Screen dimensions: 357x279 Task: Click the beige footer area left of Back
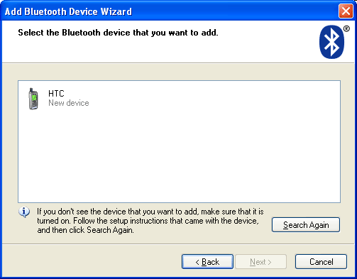(91, 261)
